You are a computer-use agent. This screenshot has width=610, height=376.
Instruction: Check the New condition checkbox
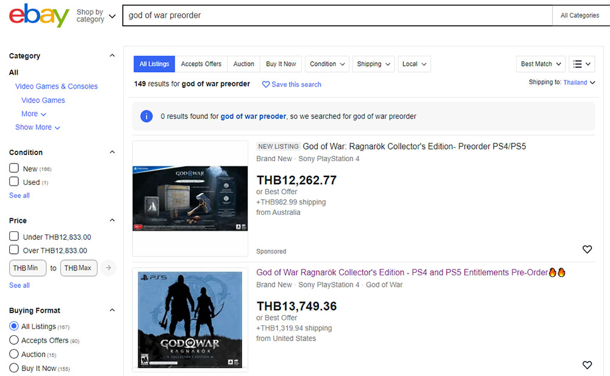(x=14, y=168)
